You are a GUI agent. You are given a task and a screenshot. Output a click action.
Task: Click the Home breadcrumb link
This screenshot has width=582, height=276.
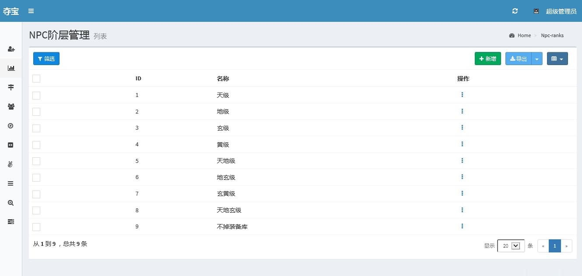tap(524, 35)
